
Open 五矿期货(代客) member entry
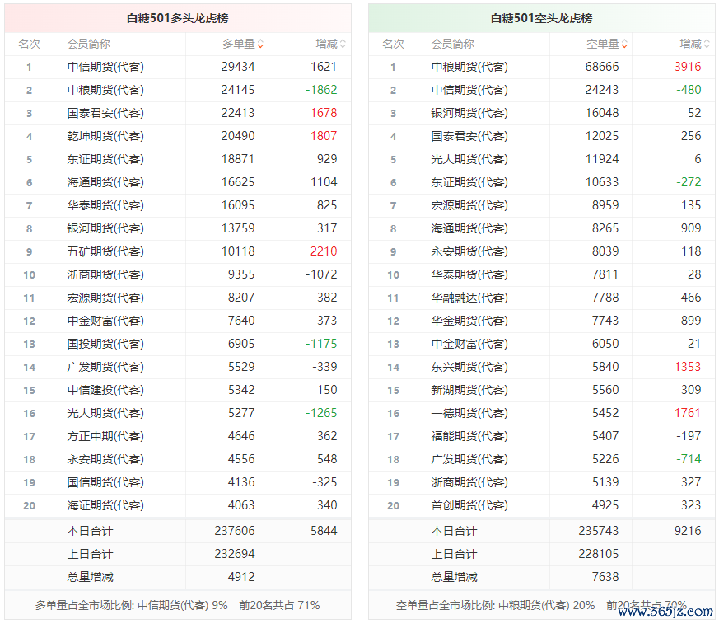coord(105,251)
